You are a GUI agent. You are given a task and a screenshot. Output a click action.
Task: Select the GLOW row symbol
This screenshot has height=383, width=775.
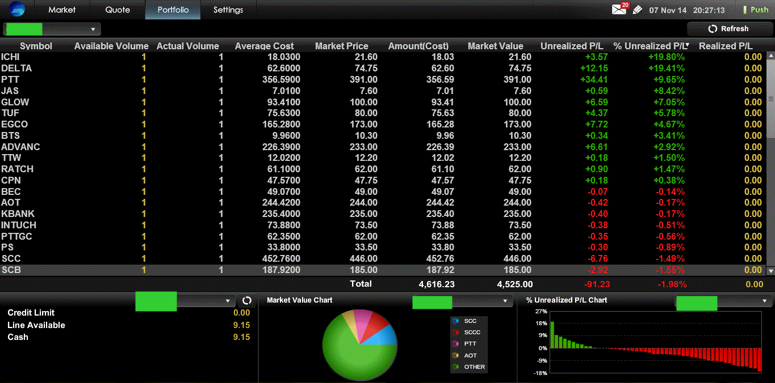click(15, 102)
